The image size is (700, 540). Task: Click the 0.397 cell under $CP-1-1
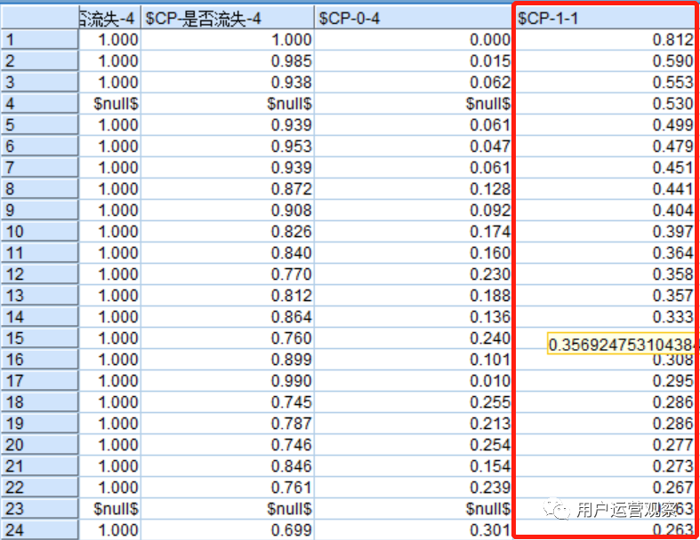click(605, 232)
